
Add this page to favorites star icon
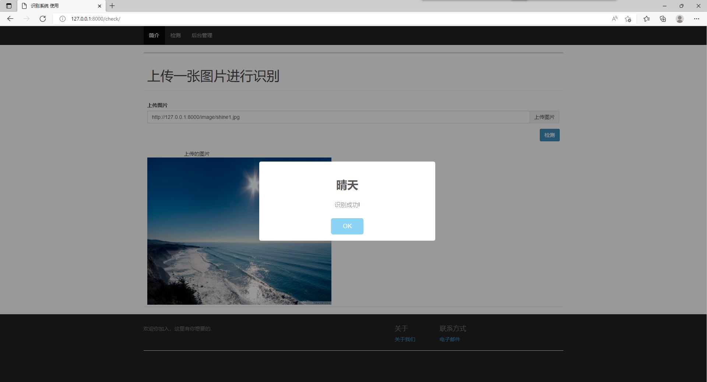(628, 19)
